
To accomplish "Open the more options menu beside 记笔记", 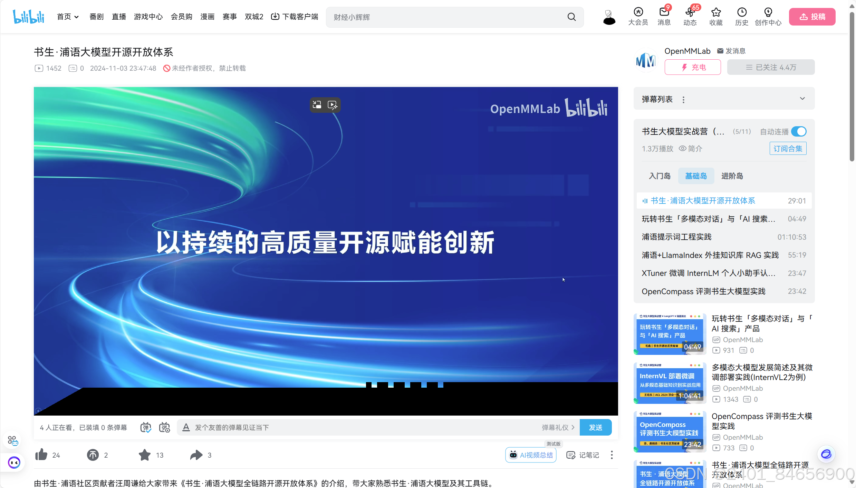I will (x=612, y=455).
